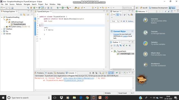
Task: Click the New Task icon in Task List
Action: tap(112, 15)
